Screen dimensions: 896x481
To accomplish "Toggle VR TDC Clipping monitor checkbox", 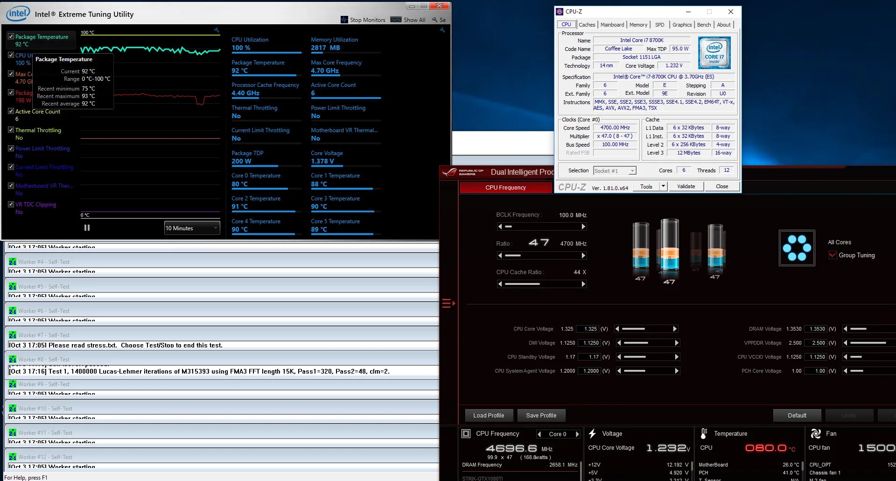I will (x=11, y=204).
